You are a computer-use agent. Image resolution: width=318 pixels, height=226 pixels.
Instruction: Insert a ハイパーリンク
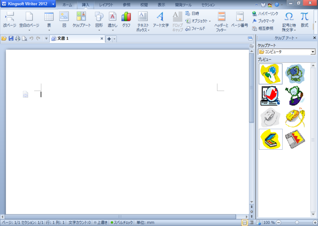click(265, 14)
